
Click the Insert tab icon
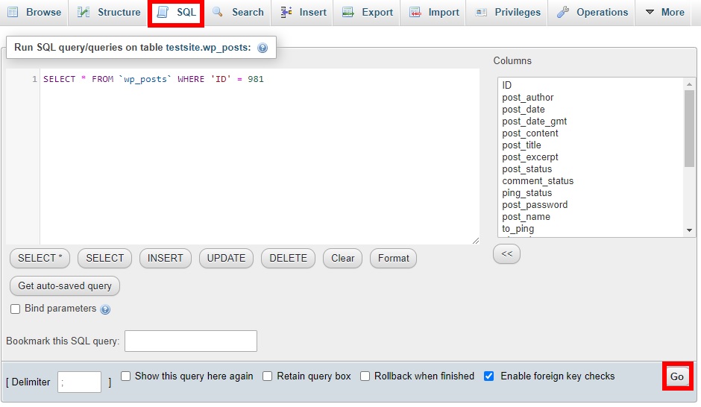[x=286, y=12]
